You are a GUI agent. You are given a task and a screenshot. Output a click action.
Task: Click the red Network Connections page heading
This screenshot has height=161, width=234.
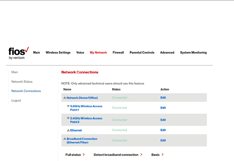[x=80, y=72]
